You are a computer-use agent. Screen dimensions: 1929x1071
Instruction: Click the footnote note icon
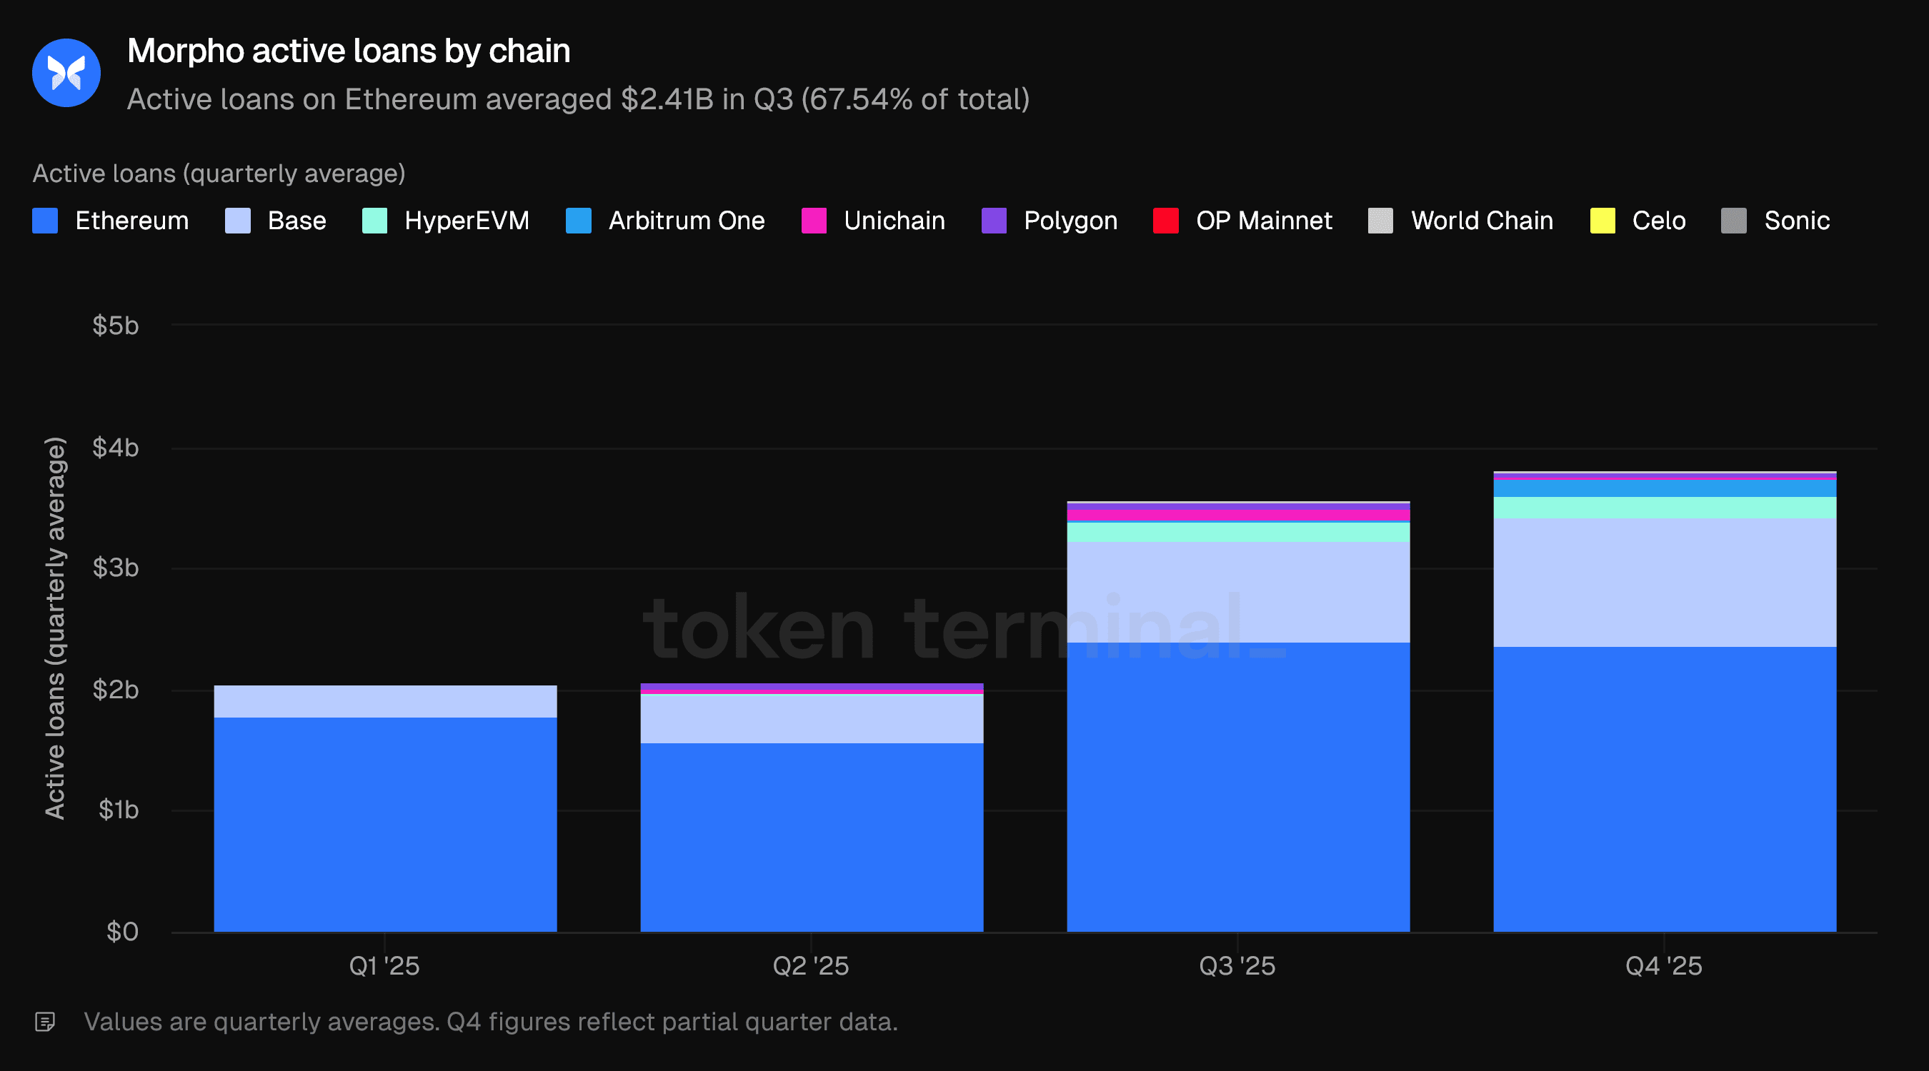tap(45, 1022)
